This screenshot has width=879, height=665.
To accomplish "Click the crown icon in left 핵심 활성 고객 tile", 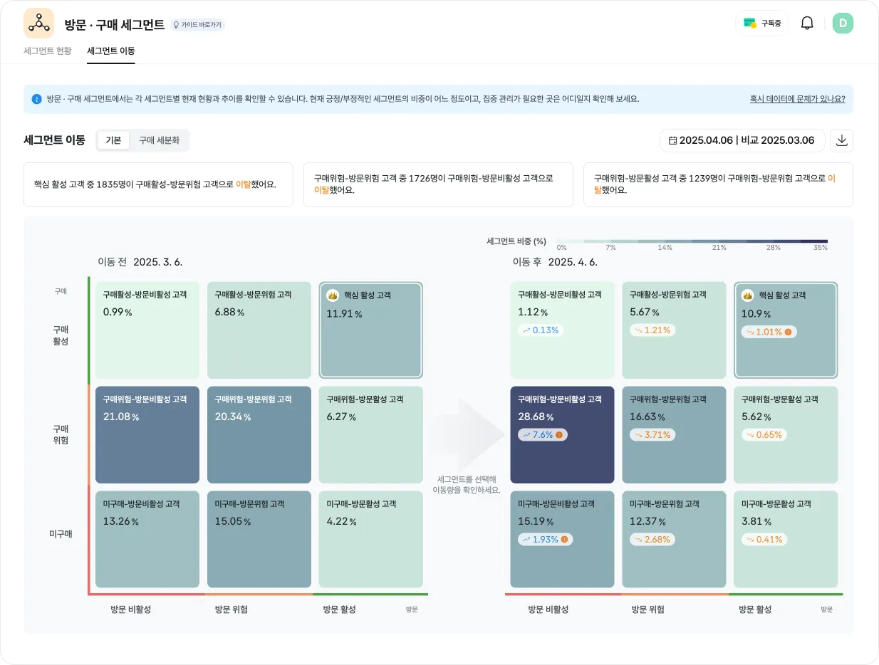I will 332,295.
